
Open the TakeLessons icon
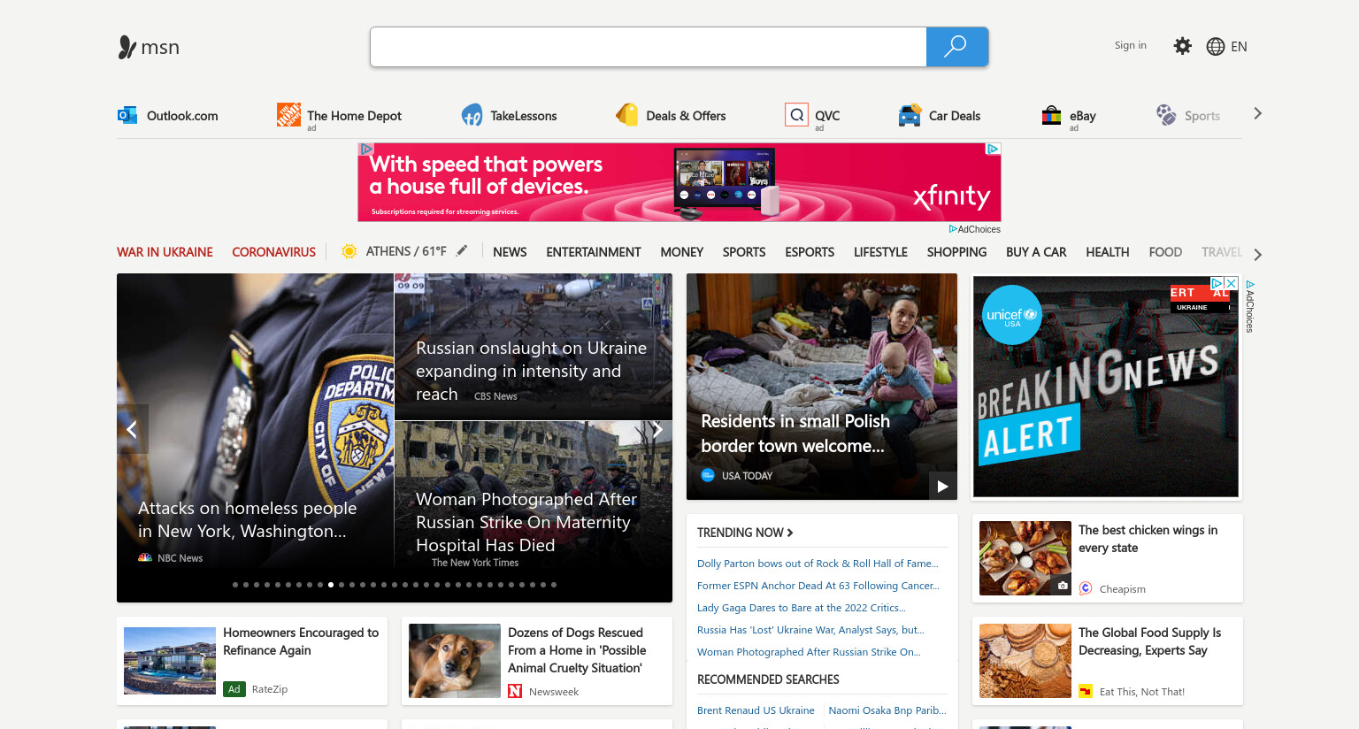(472, 115)
